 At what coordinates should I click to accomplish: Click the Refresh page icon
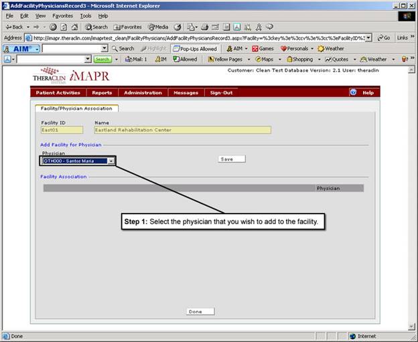pyautogui.click(x=63, y=27)
